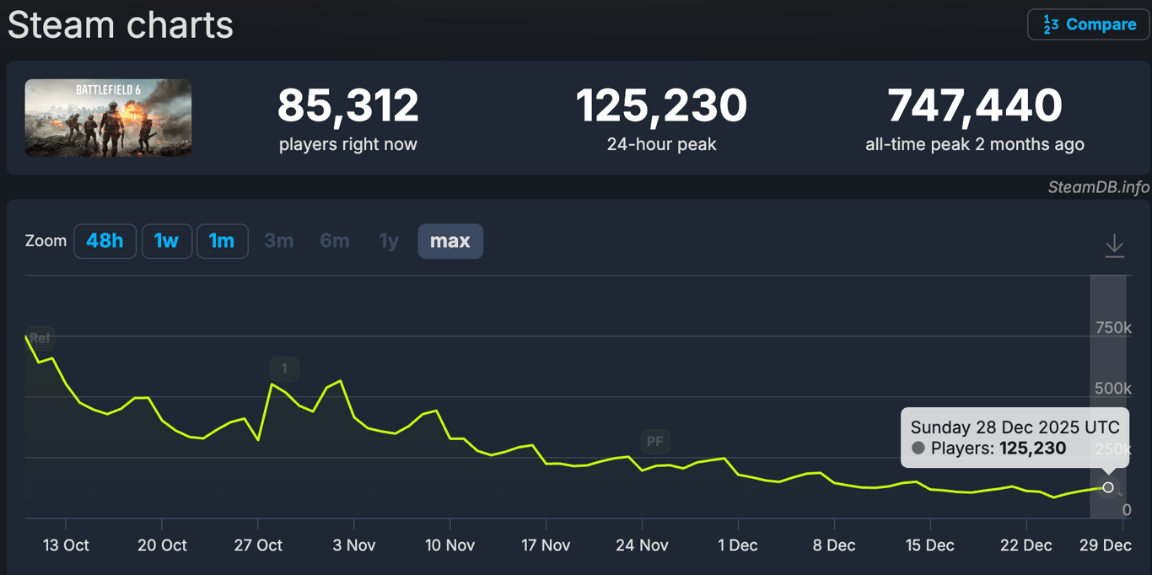
Task: Download the chart data using the arrow icon
Action: tap(1114, 245)
